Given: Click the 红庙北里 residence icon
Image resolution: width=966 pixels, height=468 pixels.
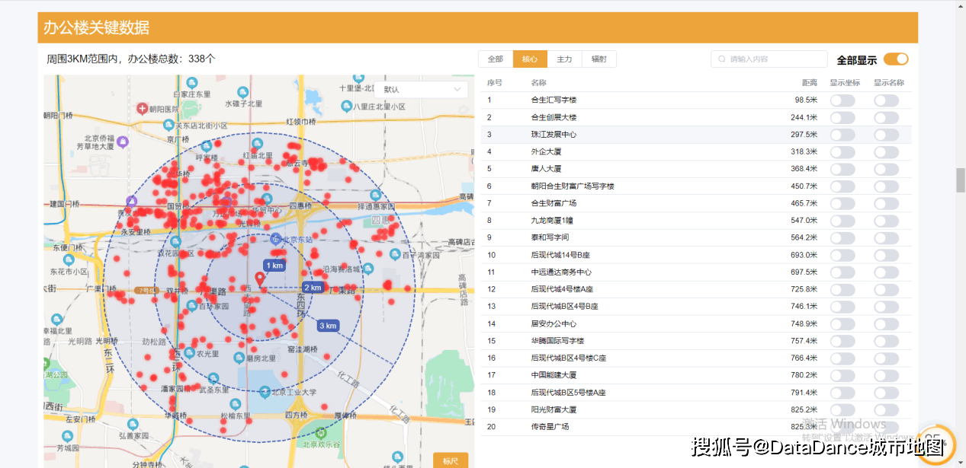Looking at the screenshot, I should [x=256, y=143].
